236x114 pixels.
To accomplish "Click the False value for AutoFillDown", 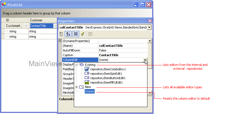I will [x=123, y=50].
